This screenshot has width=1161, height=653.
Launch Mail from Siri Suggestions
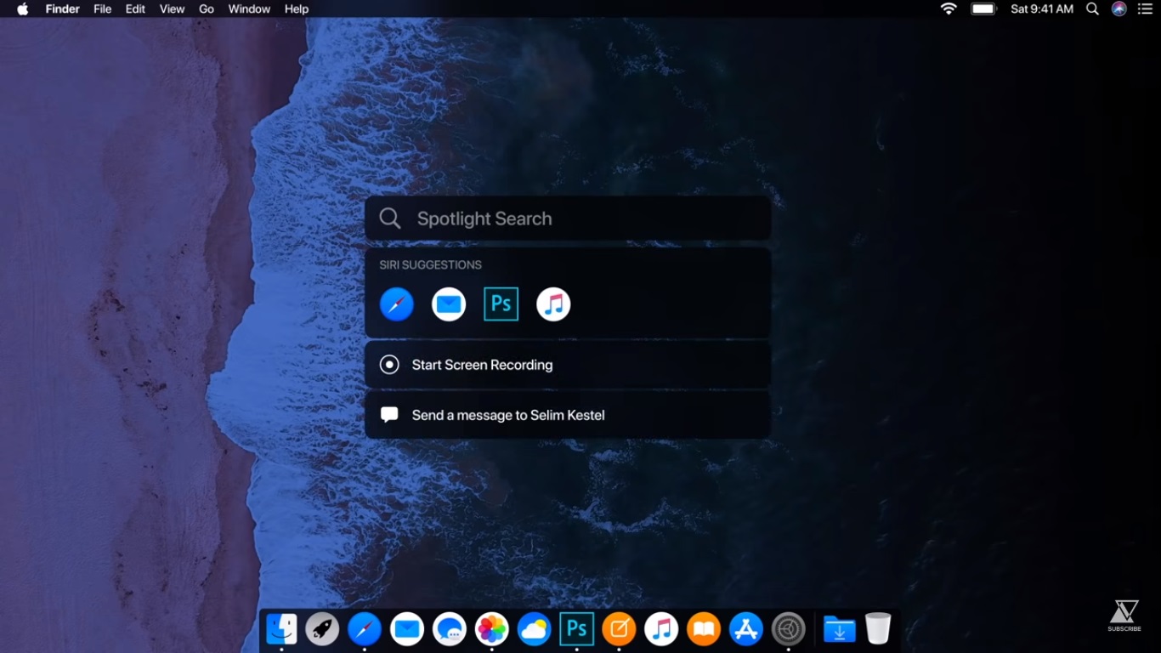click(x=449, y=304)
